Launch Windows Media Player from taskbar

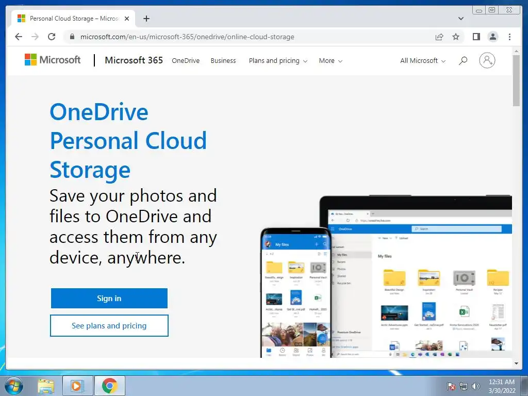(77, 386)
